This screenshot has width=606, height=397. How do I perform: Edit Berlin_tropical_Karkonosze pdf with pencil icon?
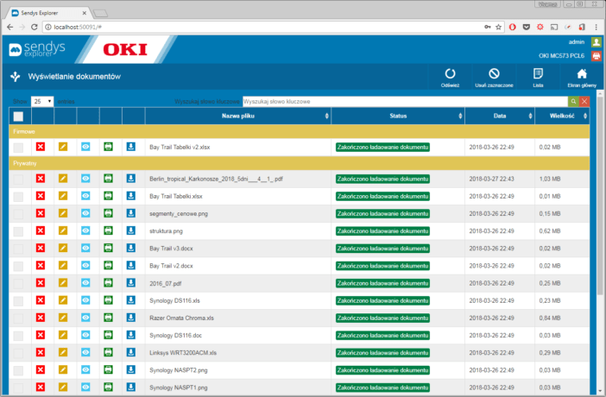63,179
